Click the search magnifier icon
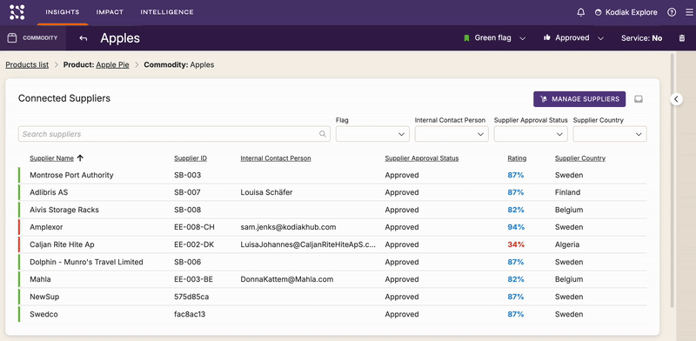 pyautogui.click(x=323, y=134)
